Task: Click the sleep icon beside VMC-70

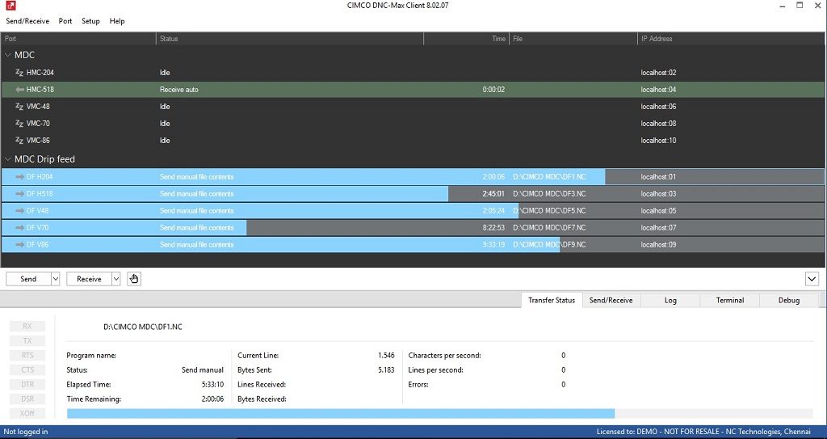Action: point(19,124)
